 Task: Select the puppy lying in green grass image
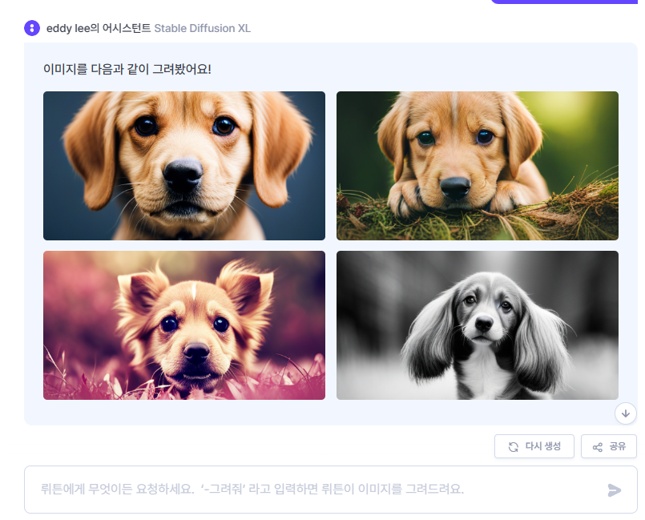click(477, 165)
